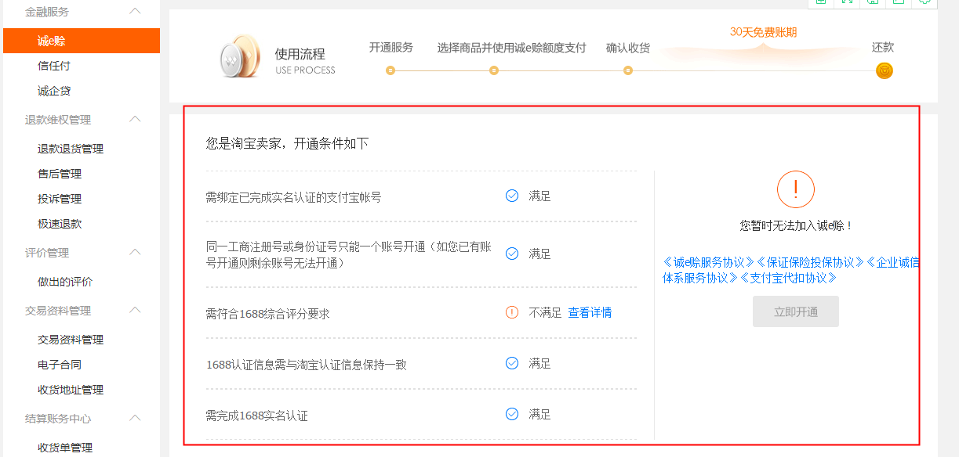
Task: Collapse the 交易资料管理 section chevron
Action: (135, 310)
